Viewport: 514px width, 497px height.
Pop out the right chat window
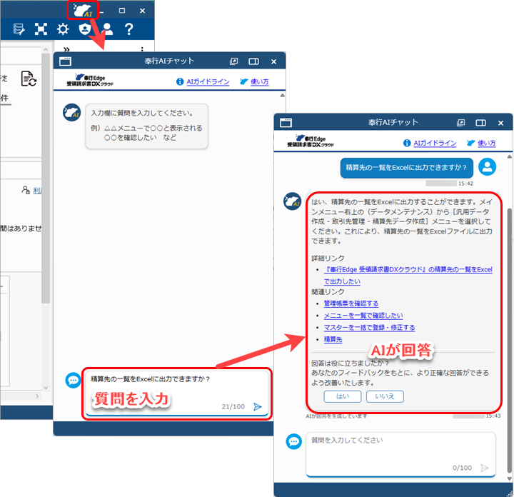[x=460, y=123]
